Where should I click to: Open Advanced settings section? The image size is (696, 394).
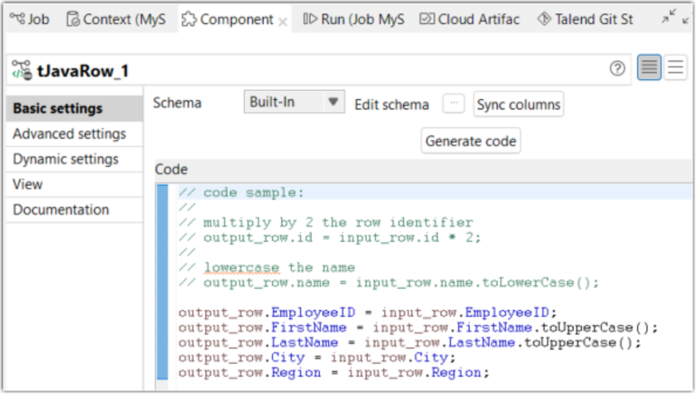[x=75, y=134]
